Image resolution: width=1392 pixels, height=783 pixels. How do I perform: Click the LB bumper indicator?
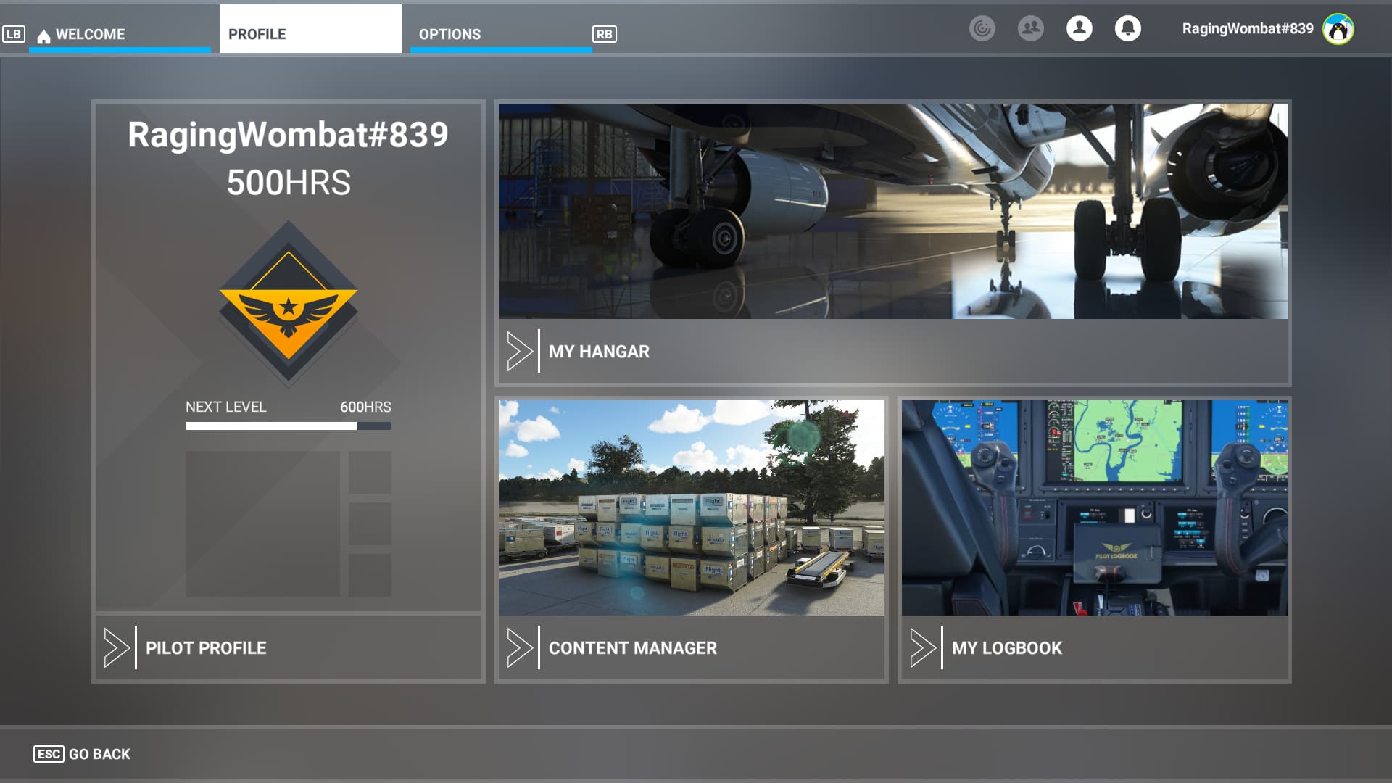[x=13, y=33]
